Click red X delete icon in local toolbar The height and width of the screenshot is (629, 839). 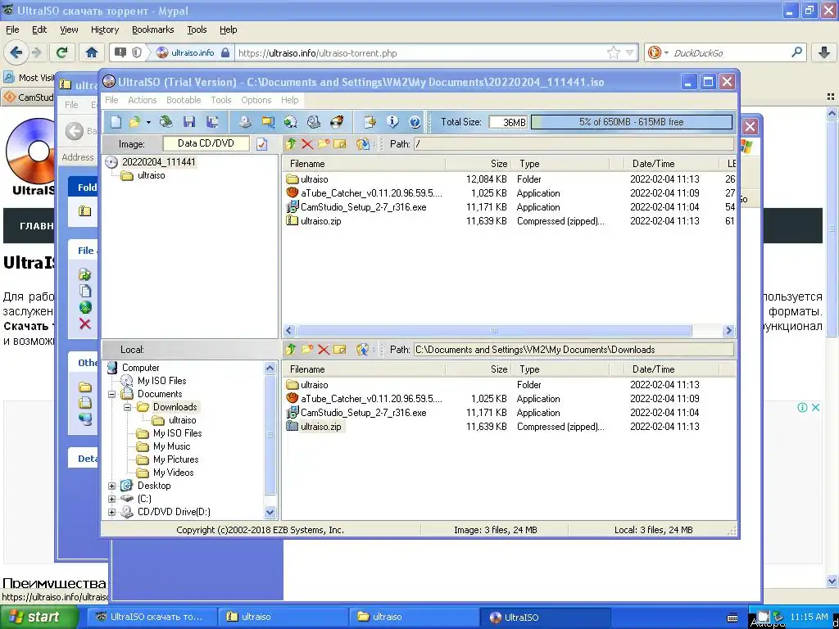(x=324, y=350)
